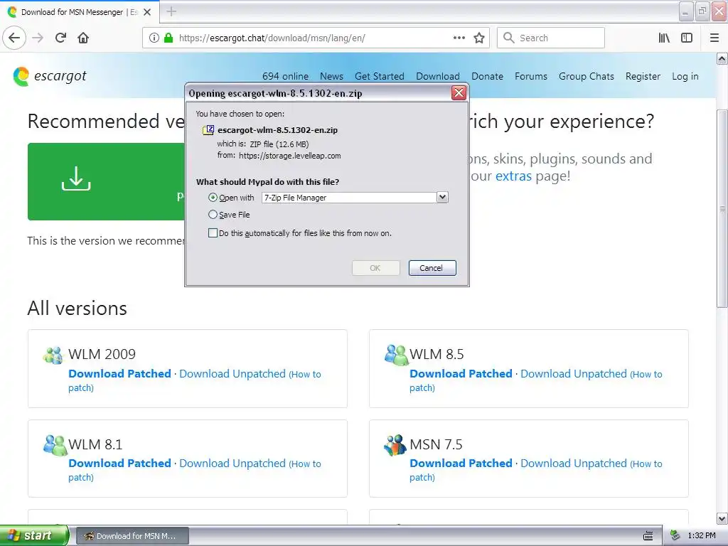Toggle the sidebar view icon
Viewport: 728px width, 546px height.
click(687, 38)
